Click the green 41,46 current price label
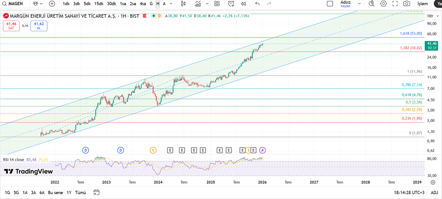Screen dimensions: 442x199 click(432, 45)
